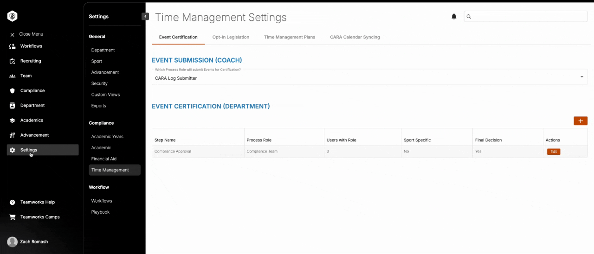
Task: Open the Security settings
Action: tap(99, 83)
